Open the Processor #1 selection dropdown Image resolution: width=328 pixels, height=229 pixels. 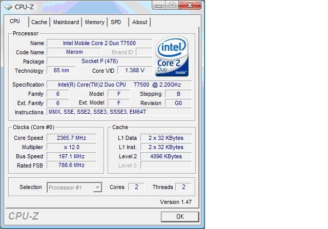point(74,188)
